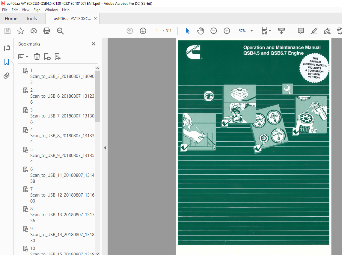Open the Attachments paperclip icon

tap(7, 76)
